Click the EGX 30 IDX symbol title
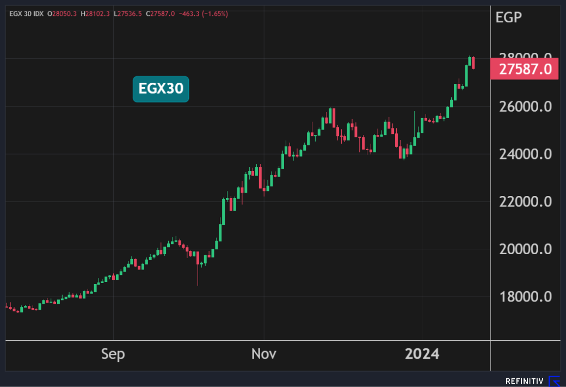Viewport: 566px width, 387px height. click(x=26, y=14)
